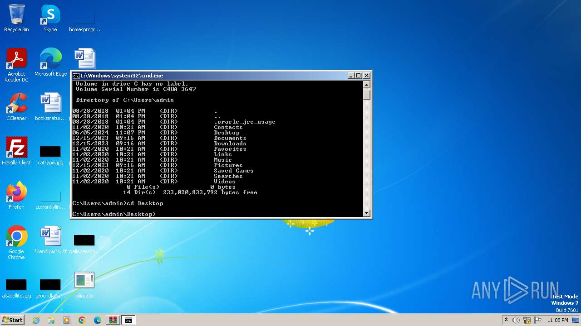Launch FileZilla Client shortcut

(16, 151)
